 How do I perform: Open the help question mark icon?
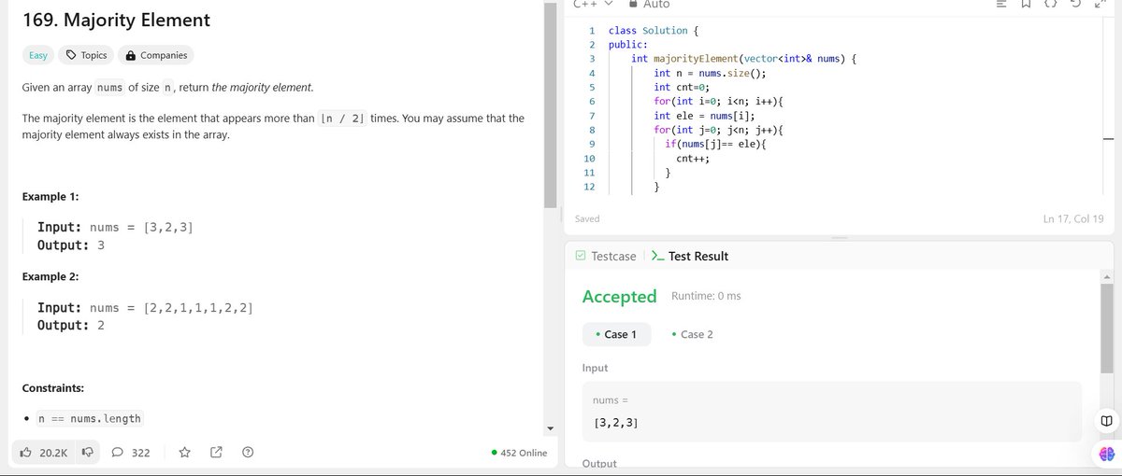[x=248, y=453]
